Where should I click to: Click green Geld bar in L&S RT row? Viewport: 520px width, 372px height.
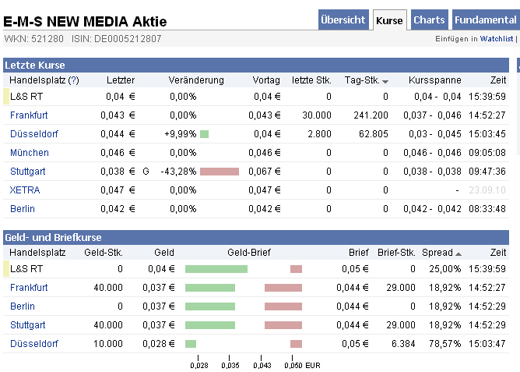[216, 269]
